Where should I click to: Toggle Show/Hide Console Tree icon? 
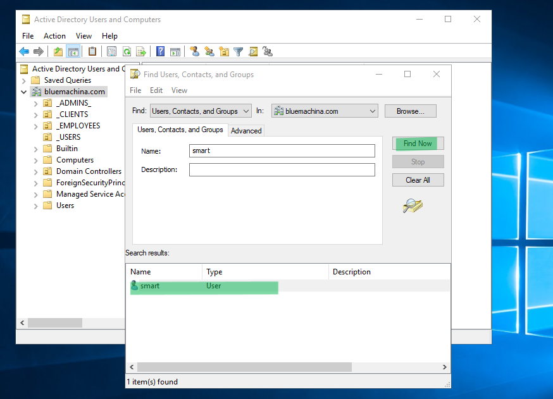pyautogui.click(x=73, y=52)
